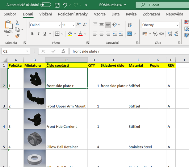Open the Vzorce ribbon tab

tap(99, 14)
